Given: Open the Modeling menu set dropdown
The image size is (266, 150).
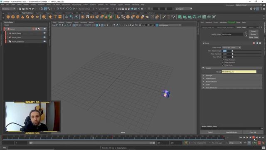Looking at the screenshot, I should [x=8, y=9].
